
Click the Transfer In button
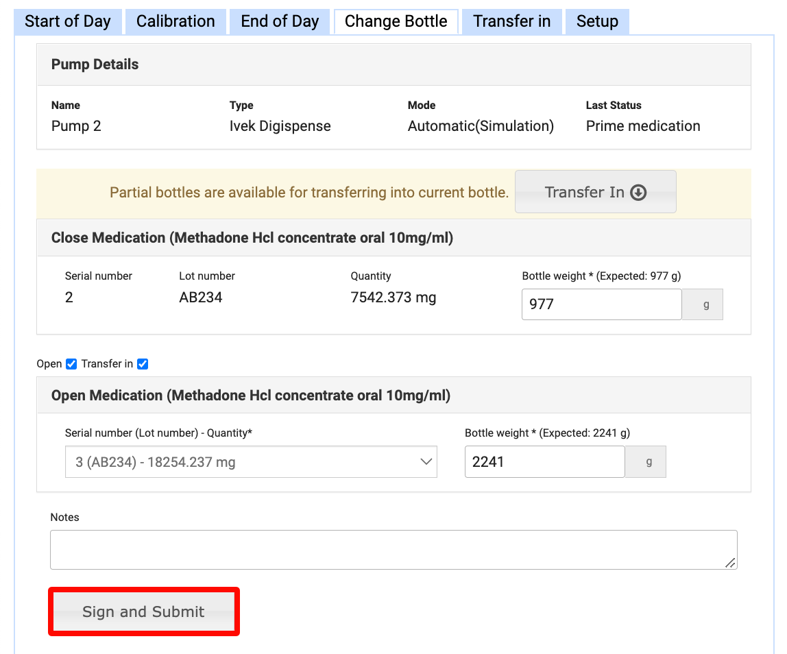[x=595, y=193]
